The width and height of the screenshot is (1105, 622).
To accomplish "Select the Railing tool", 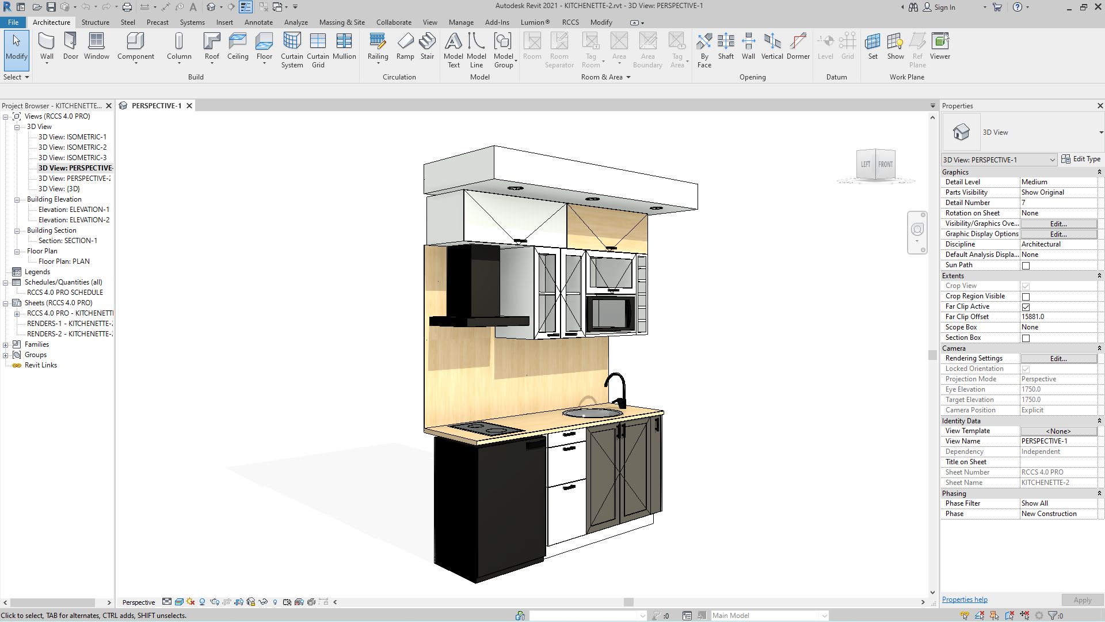I will click(x=378, y=46).
